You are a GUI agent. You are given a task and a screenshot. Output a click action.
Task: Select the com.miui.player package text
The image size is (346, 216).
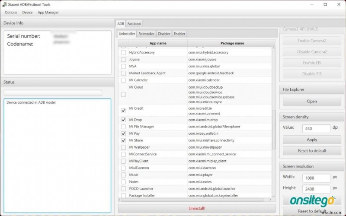[200, 175]
